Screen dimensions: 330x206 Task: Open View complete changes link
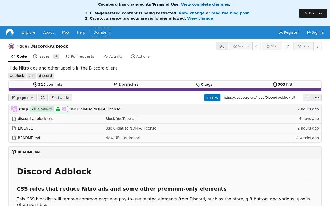(205, 4)
